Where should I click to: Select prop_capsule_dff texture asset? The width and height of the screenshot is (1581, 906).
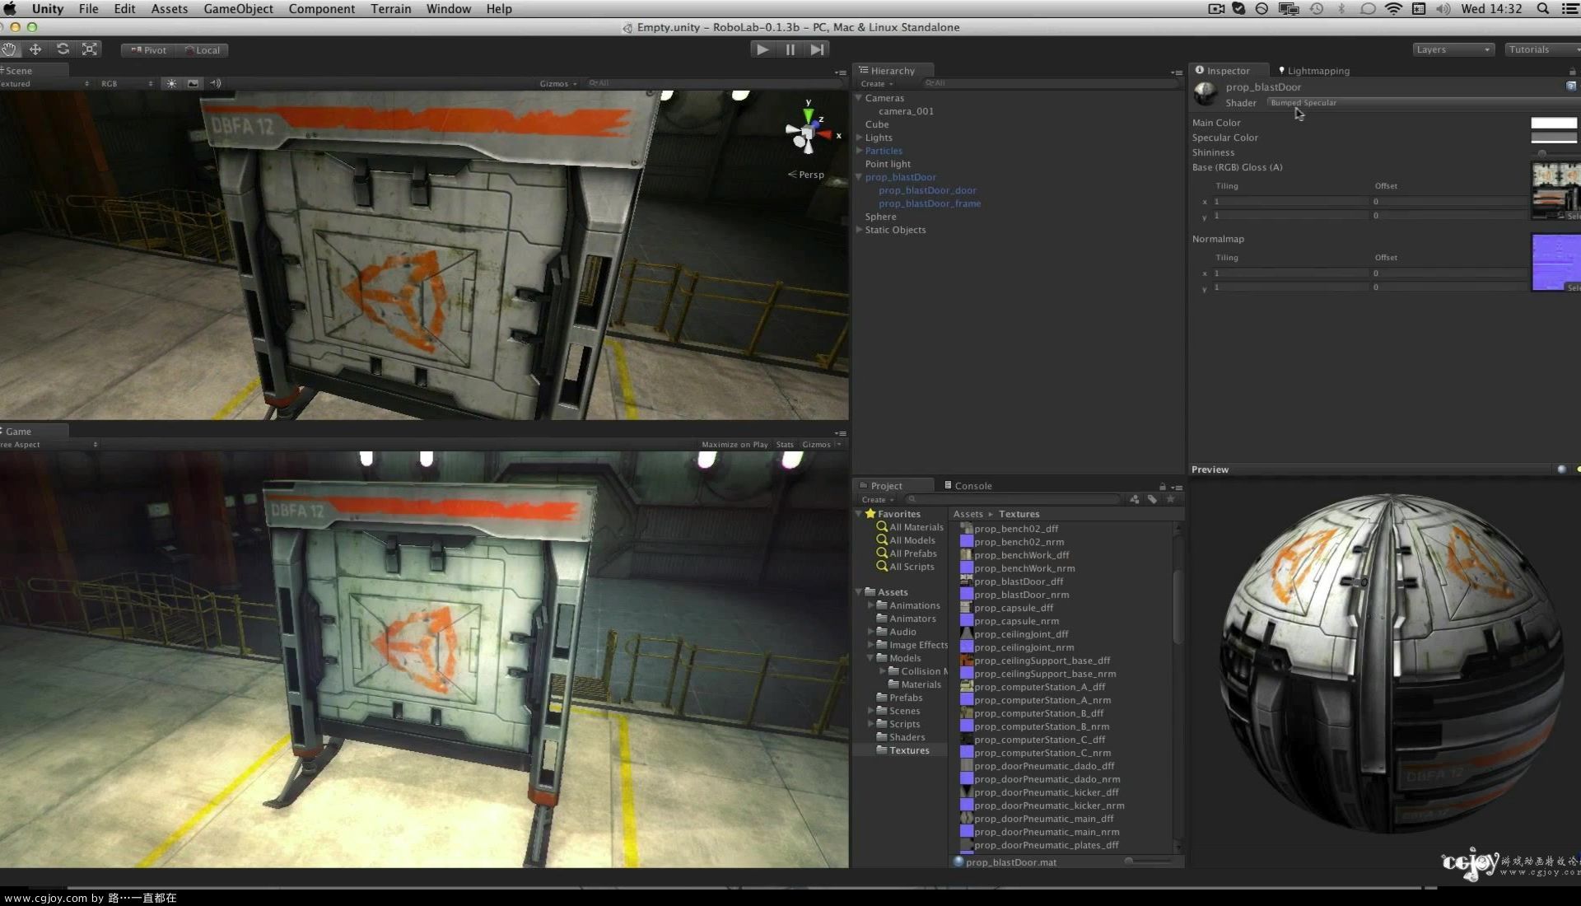(x=1007, y=608)
